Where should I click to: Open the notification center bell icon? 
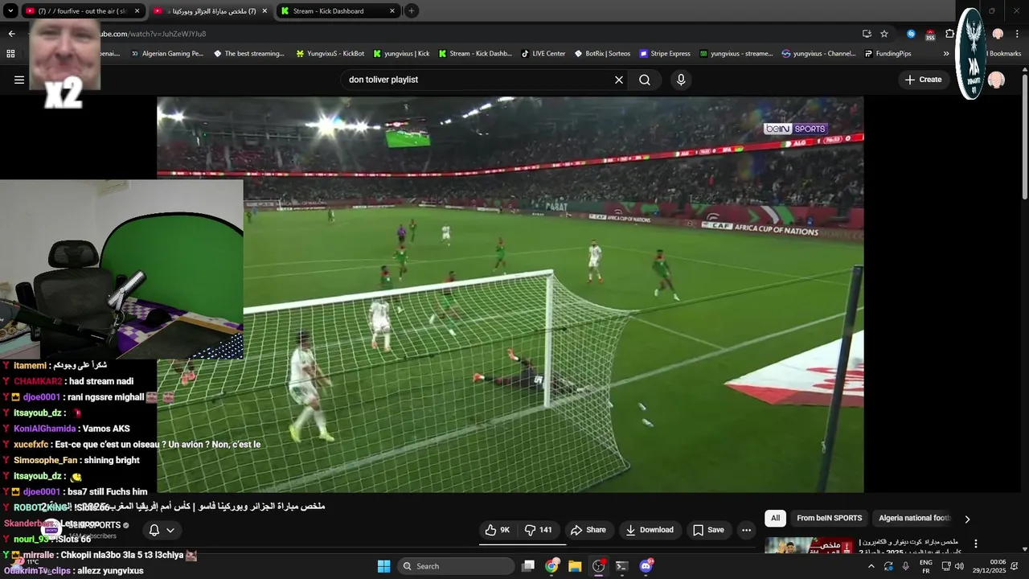(x=1015, y=566)
